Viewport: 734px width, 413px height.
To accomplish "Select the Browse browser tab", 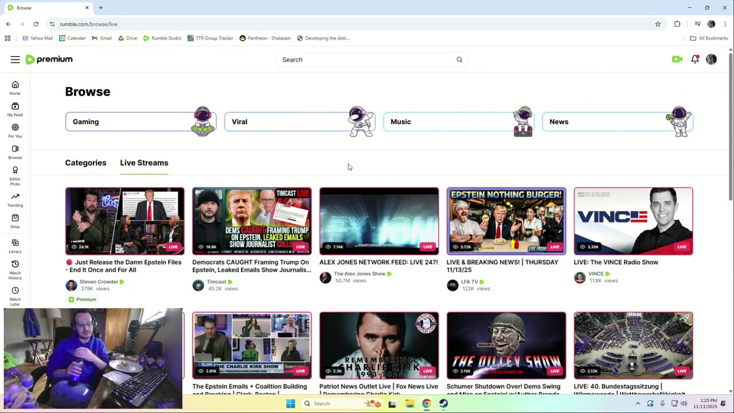I will point(49,7).
